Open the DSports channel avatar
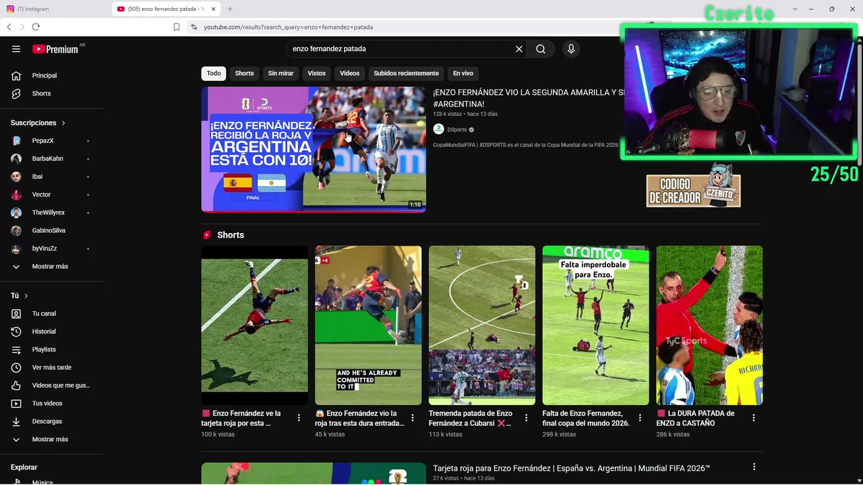 [x=438, y=129]
